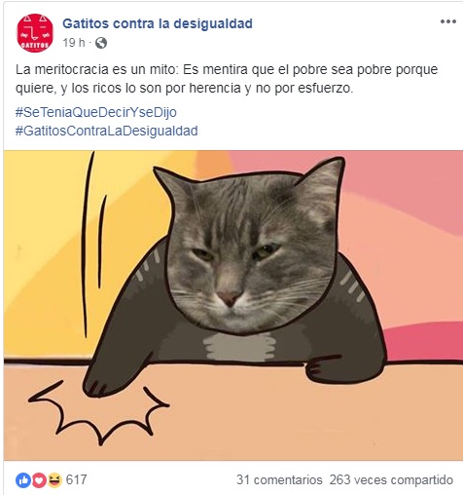
Task: Click the laughing Haha reaction icon
Action: (54, 480)
